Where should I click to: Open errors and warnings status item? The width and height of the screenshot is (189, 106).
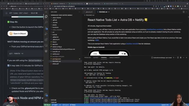click(66, 105)
